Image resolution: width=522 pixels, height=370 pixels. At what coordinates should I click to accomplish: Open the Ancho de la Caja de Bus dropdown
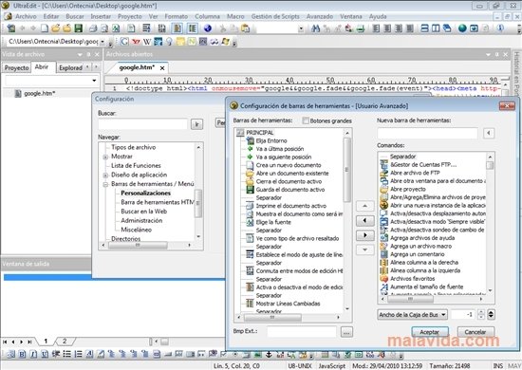pyautogui.click(x=413, y=314)
